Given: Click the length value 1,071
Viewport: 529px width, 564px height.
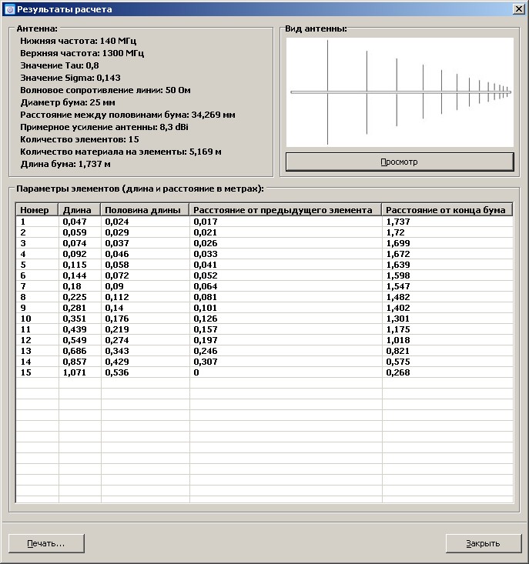Looking at the screenshot, I should (75, 372).
